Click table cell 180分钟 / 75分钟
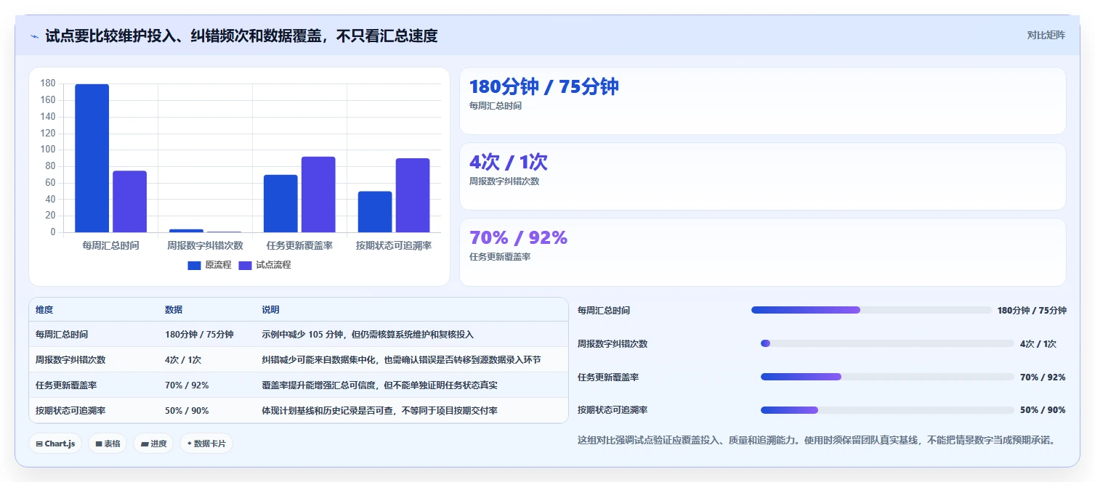The image size is (1095, 482). (199, 335)
